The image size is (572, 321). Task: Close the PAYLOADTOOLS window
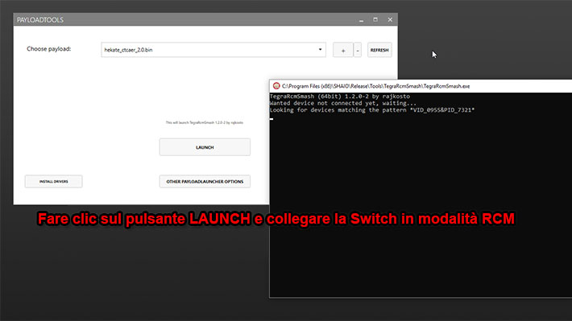click(390, 19)
